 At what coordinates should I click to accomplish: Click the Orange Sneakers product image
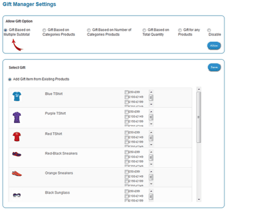pyautogui.click(x=17, y=174)
